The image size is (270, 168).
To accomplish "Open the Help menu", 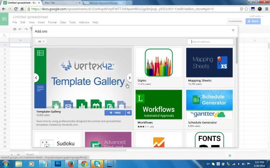I will (95, 22).
